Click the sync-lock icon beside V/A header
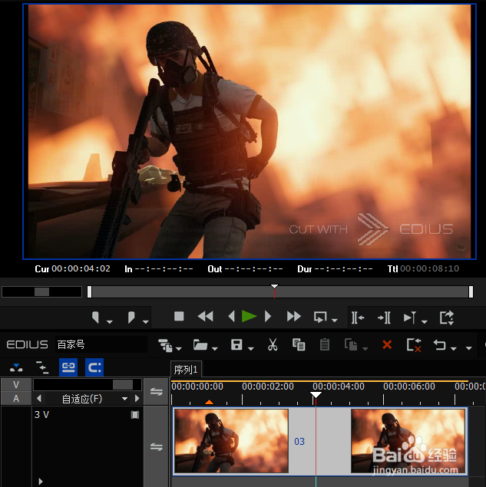 point(157,392)
